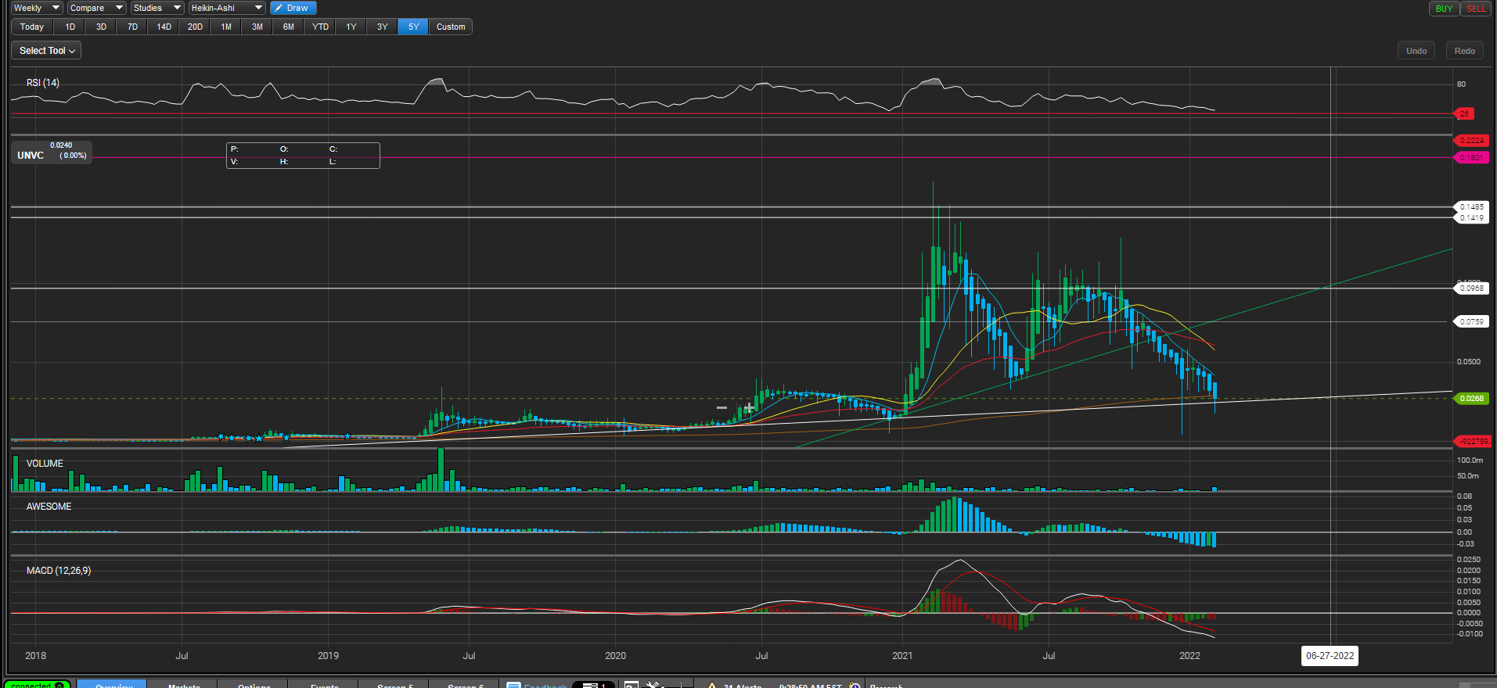Select the 1D time range
Viewport: 1497px width, 688px height.
[x=70, y=27]
